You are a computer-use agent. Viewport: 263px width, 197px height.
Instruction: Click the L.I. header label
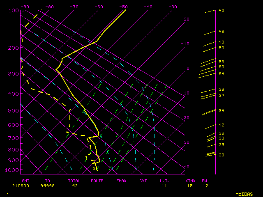pyautogui.click(x=165, y=181)
